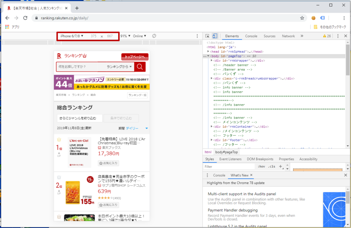This screenshot has width=351, height=228.
Task: Expand the head#rnkSpHead node
Action: pos(208,52)
